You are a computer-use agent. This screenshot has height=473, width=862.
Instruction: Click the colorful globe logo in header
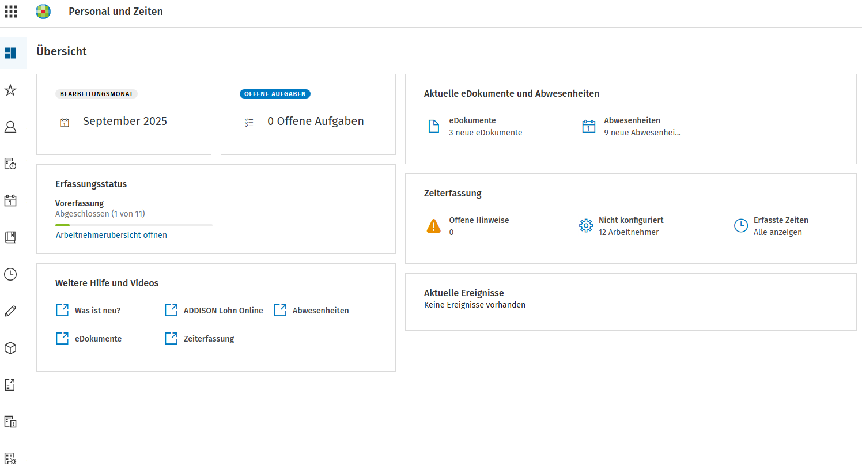click(43, 12)
